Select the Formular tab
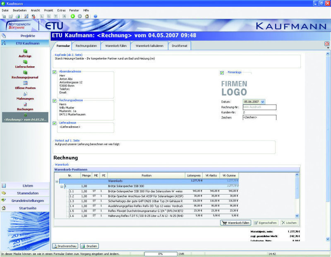 click(x=63, y=46)
